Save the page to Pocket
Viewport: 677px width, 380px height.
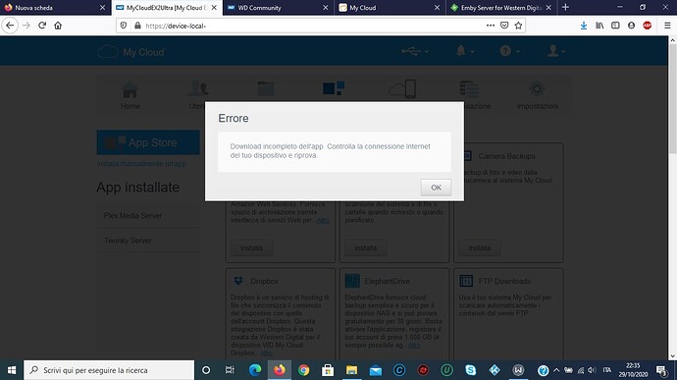(x=504, y=26)
